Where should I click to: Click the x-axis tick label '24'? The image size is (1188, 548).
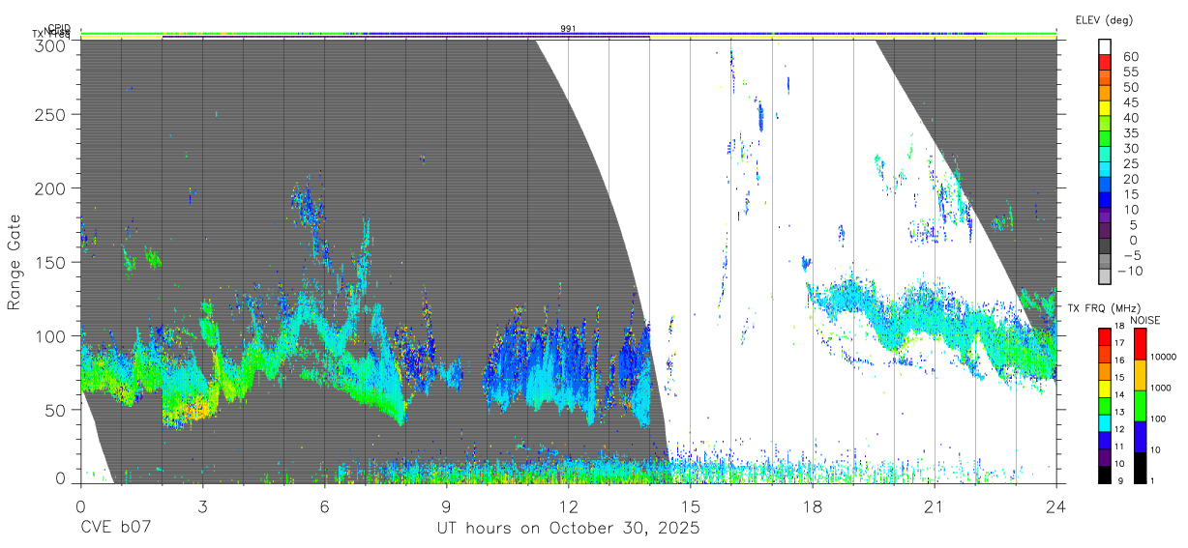coord(1056,506)
